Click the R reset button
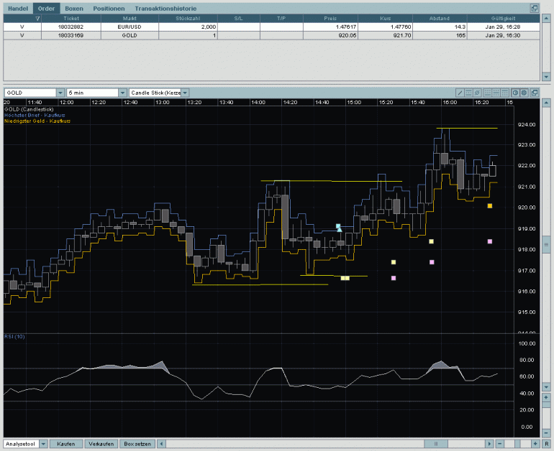Screen dimensions: 554x451 coord(546,444)
